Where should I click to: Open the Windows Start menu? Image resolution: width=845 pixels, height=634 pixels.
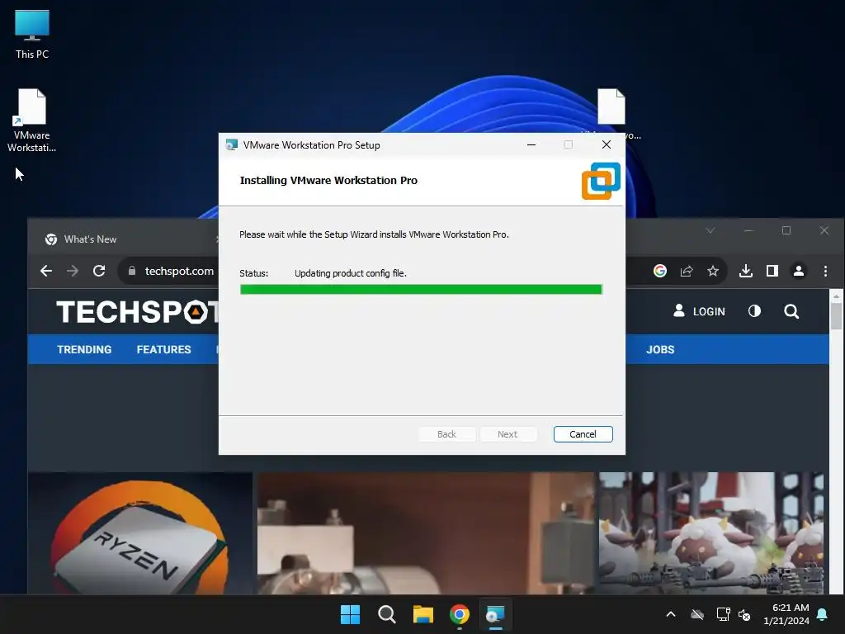pyautogui.click(x=350, y=614)
